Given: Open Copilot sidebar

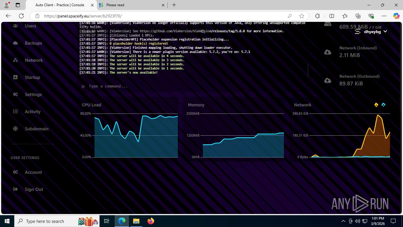Looking at the screenshot, I should click(396, 16).
